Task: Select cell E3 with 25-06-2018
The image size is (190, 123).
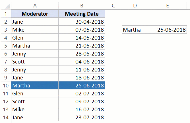Action: (168, 30)
